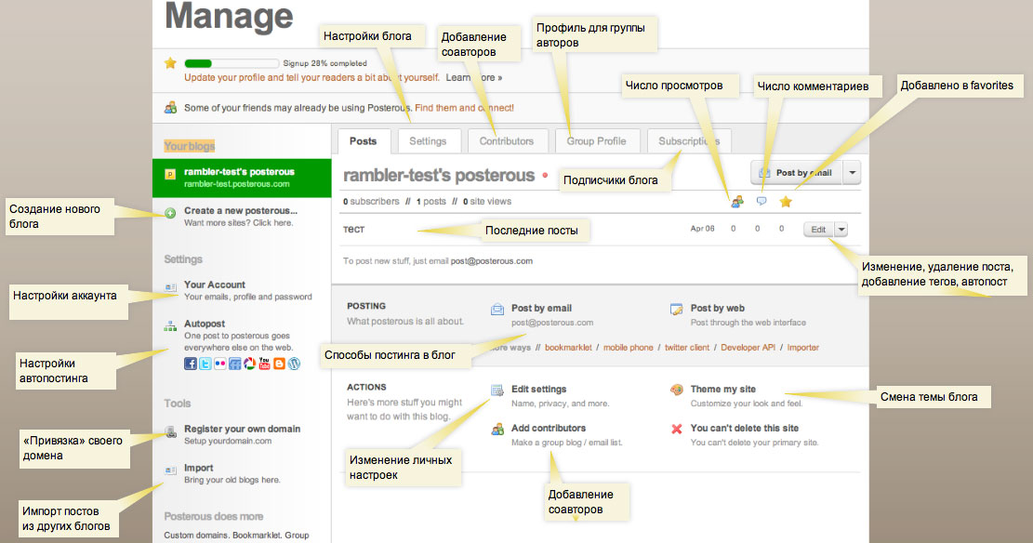
Task: Open the Importer link
Action: point(803,348)
